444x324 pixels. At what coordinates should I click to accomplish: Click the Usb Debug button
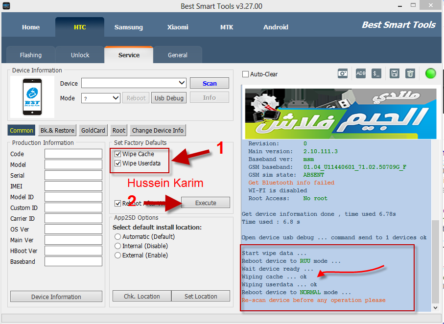click(x=169, y=98)
